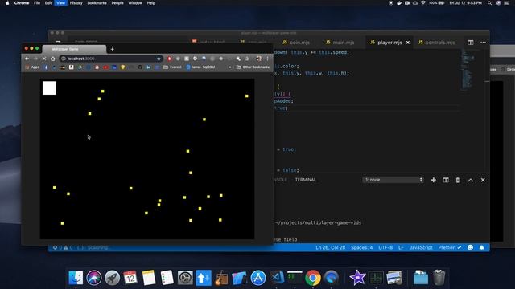Open the Help menu
Screen dimensions: 515x289
(151, 3)
